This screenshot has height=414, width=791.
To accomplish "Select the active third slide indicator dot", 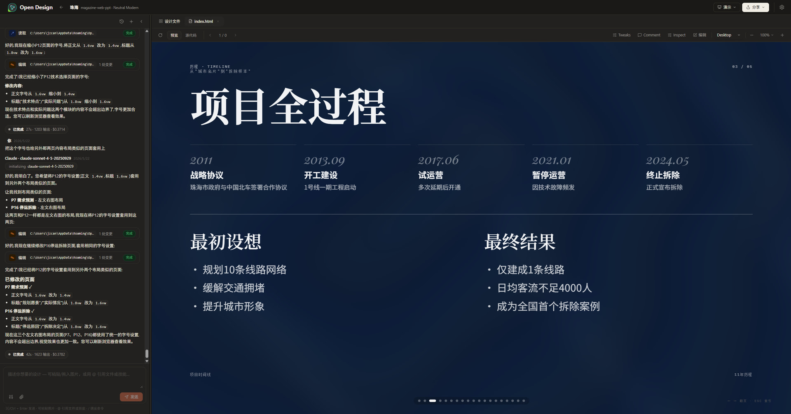I will pyautogui.click(x=433, y=401).
